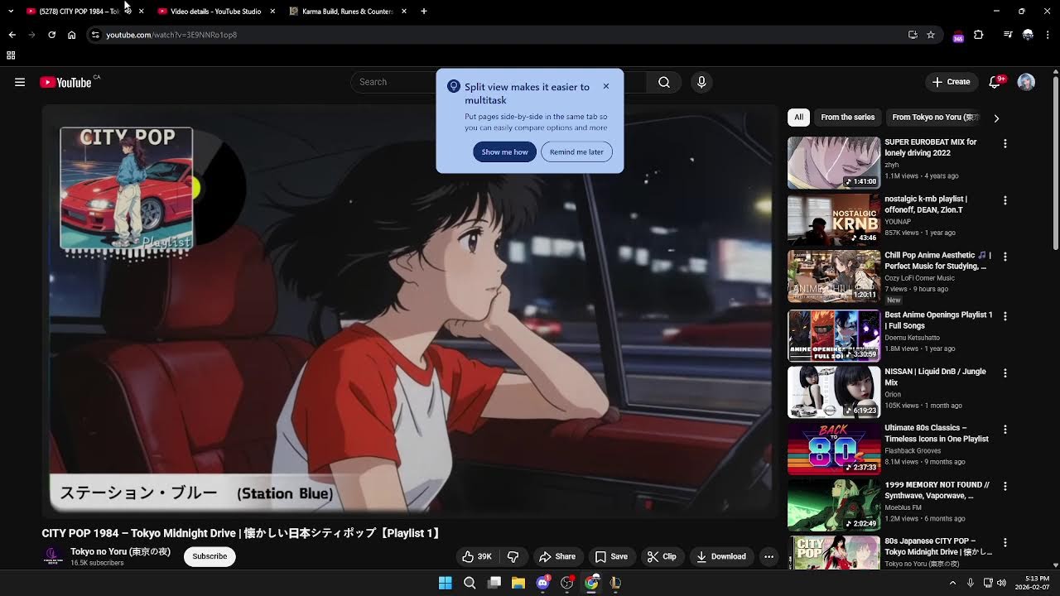Open Discord from the taskbar
Screen dimensions: 1060x596
coord(542,583)
